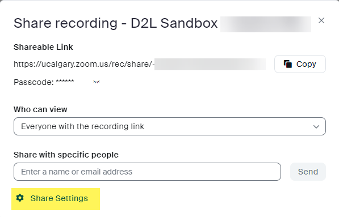Click the 'Share recording - D2L Sandbox' title
This screenshot has width=339, height=217.
point(115,23)
